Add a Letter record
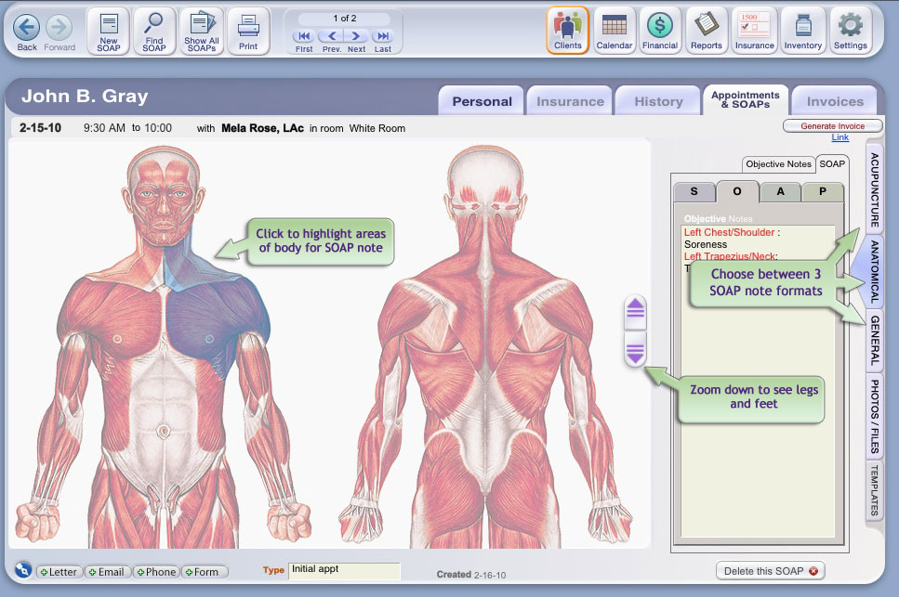 click(59, 572)
